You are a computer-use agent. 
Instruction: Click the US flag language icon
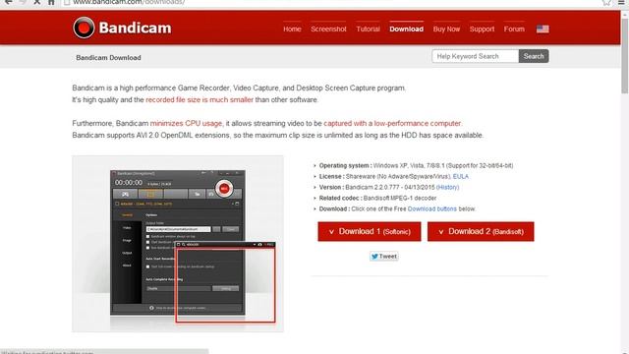coord(543,29)
